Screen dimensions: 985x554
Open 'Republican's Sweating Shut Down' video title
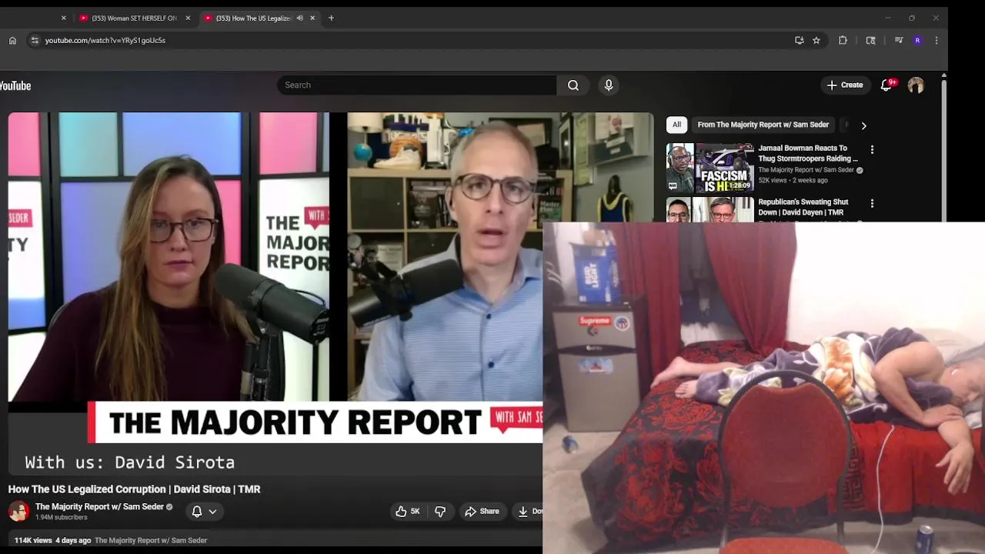click(803, 207)
